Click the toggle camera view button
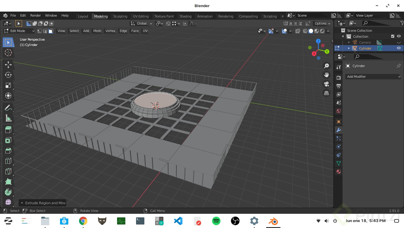This screenshot has height=228, width=404. (326, 84)
